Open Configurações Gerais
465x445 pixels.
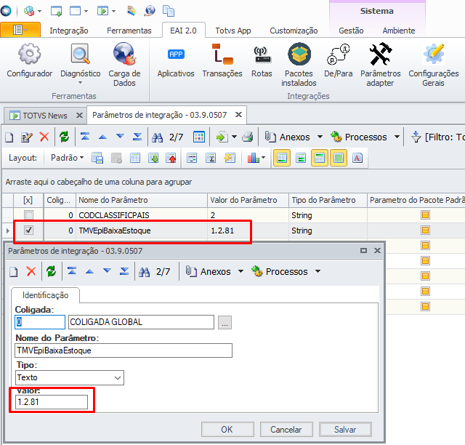pos(434,64)
